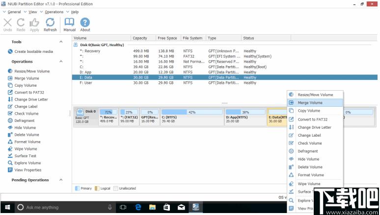Refresh the disk list
The image size is (380, 215).
pyautogui.click(x=50, y=25)
